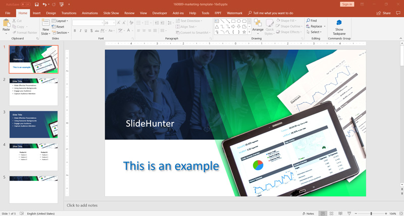404x216 pixels.
Task: Select the Oval shape in the gallery
Action: [238, 21]
